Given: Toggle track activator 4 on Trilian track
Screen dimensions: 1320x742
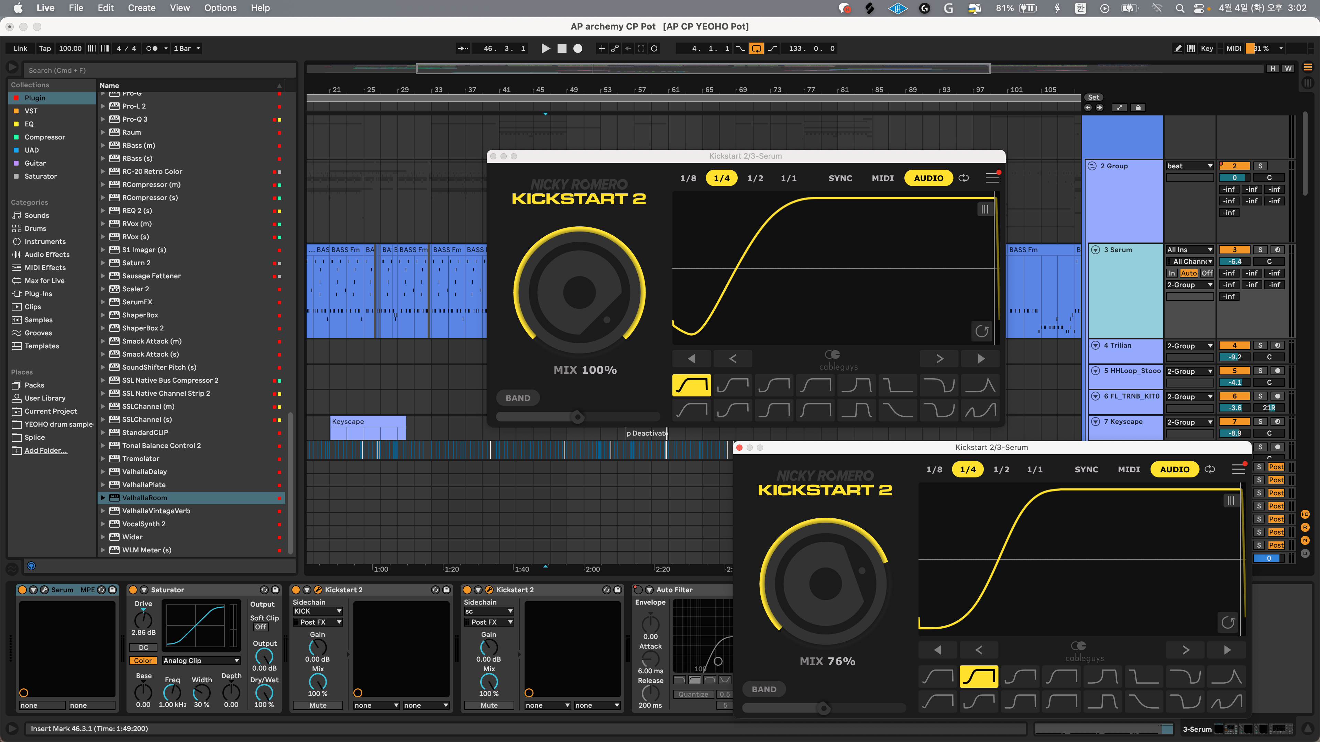Looking at the screenshot, I should [x=1234, y=346].
